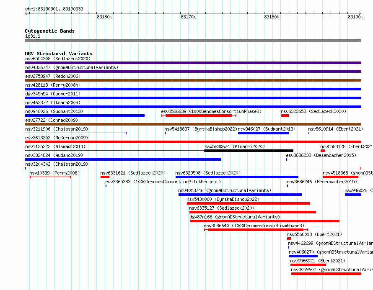The width and height of the screenshot is (373, 290).
Task: Select the nsv6329508 (Sedlazeck2020) blue bar
Action: pos(237,177)
